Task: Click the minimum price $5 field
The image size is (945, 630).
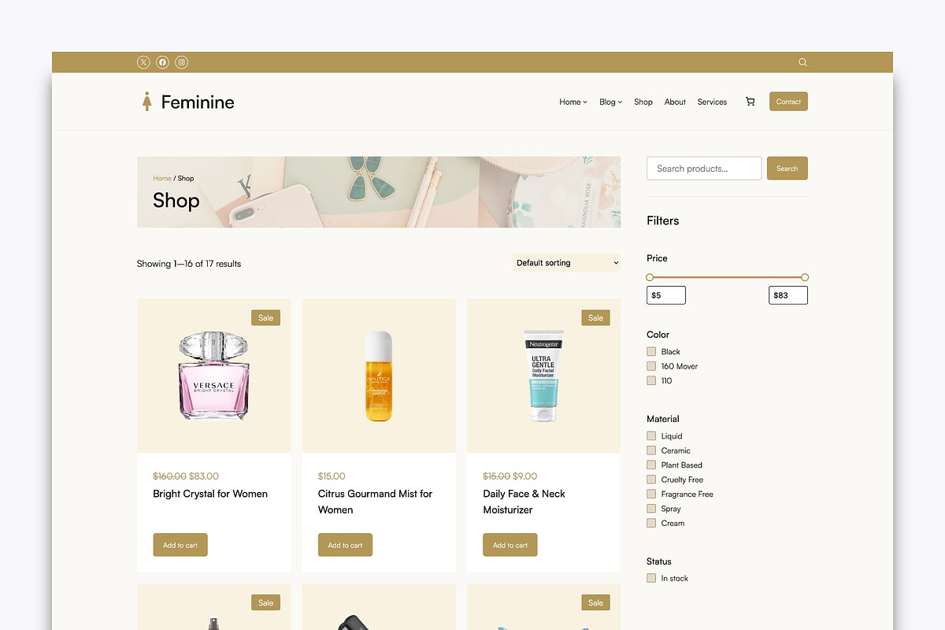Action: [666, 295]
